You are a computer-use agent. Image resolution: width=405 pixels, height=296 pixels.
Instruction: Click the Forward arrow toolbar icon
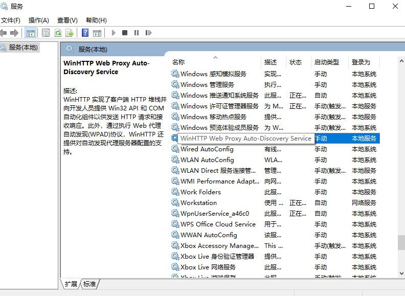(14, 33)
